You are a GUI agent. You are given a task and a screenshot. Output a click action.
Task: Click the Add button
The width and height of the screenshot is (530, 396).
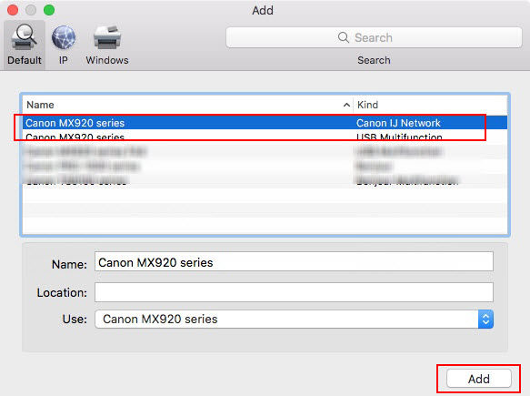click(478, 379)
